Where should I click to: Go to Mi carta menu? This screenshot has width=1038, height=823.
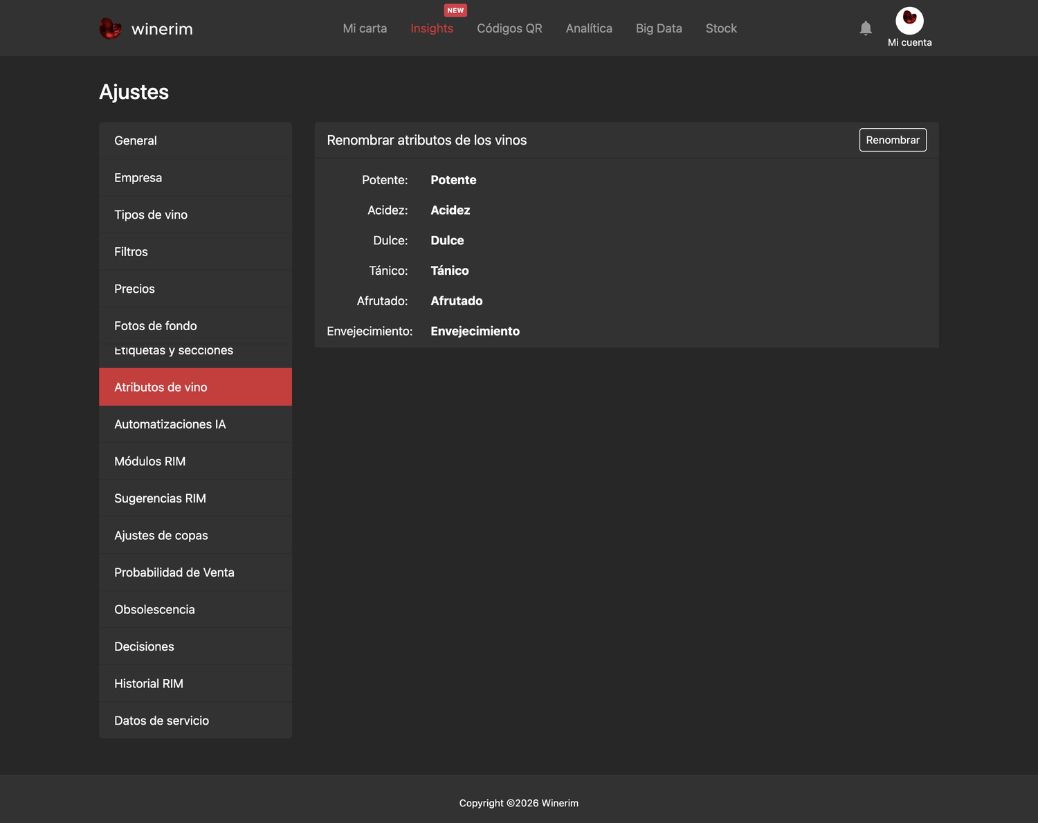tap(365, 28)
